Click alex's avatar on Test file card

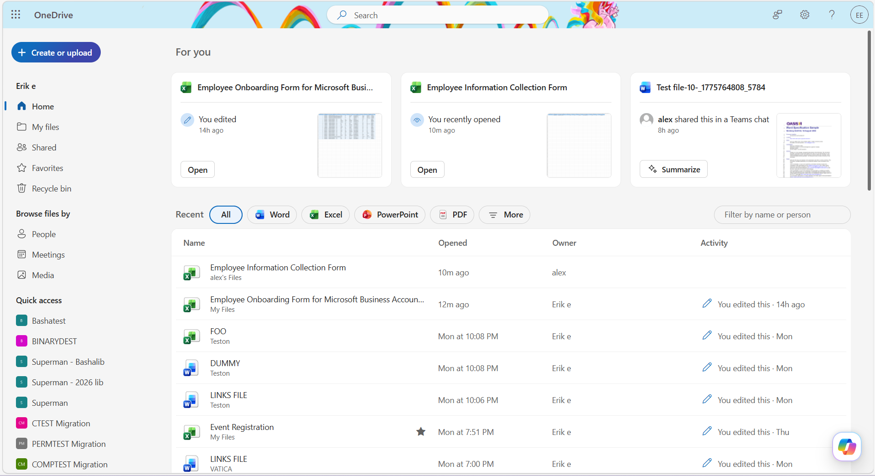point(646,119)
